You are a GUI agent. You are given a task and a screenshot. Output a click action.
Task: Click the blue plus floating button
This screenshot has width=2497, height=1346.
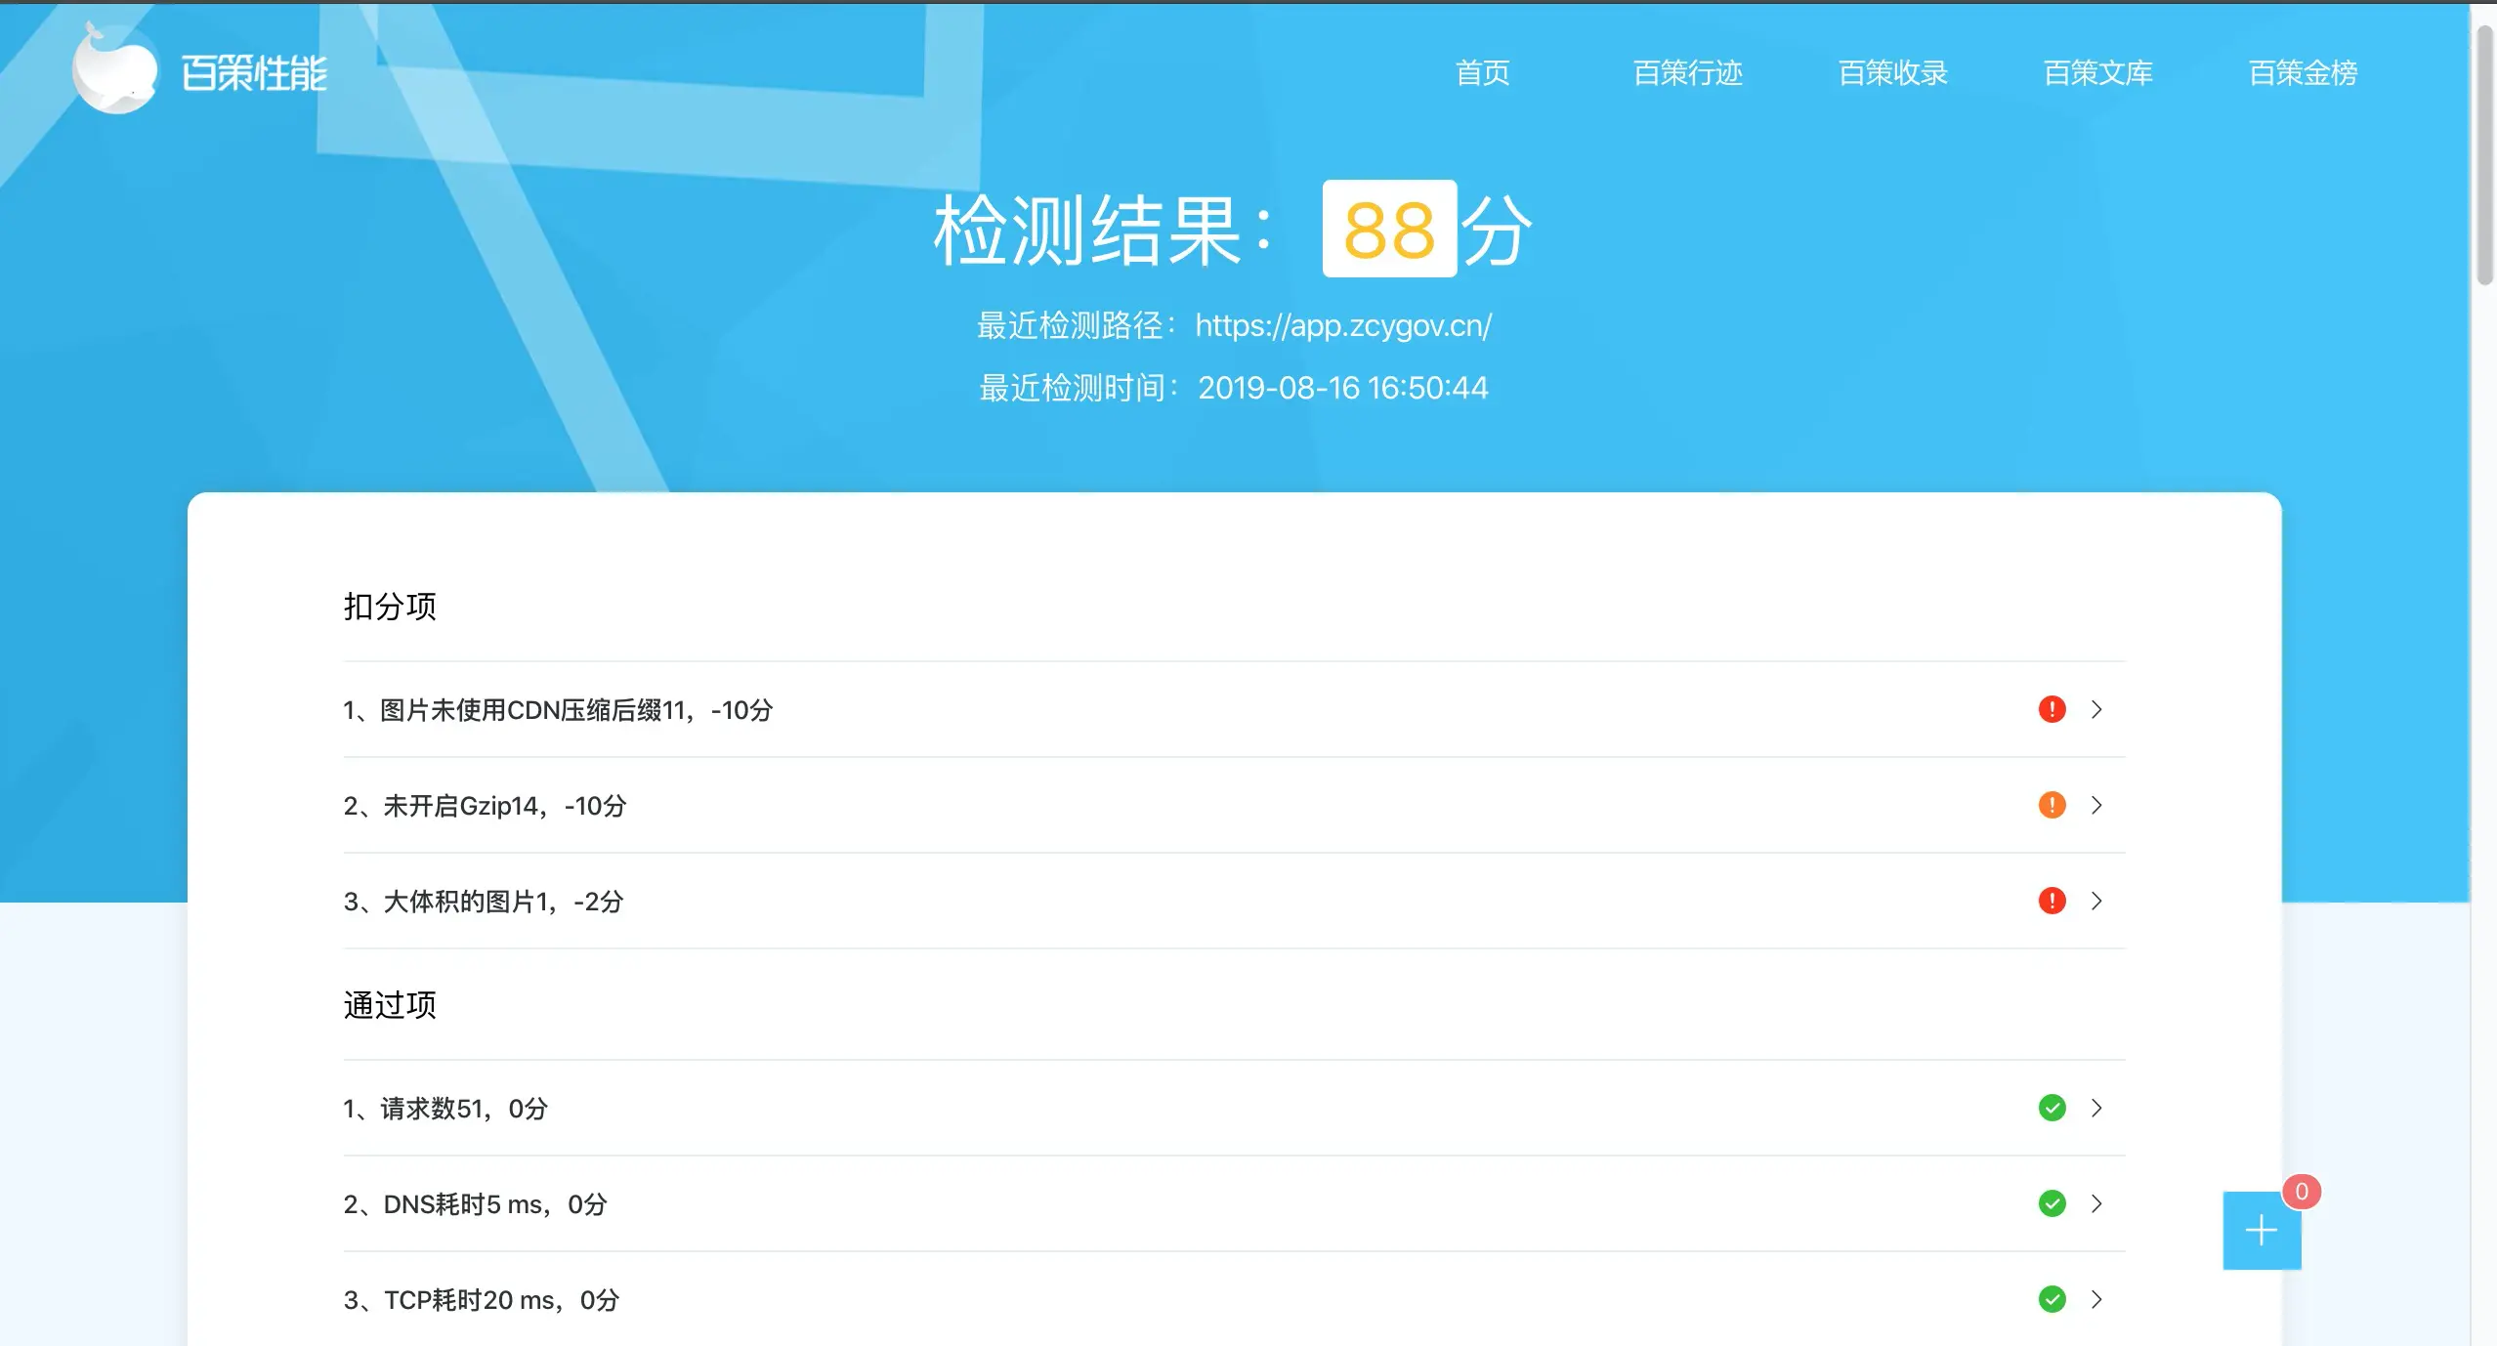pyautogui.click(x=2262, y=1231)
